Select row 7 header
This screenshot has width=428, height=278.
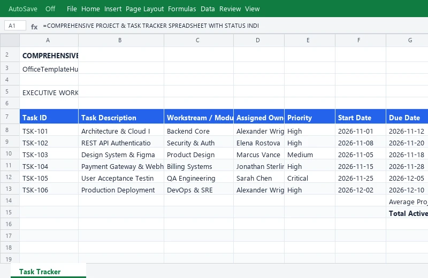tap(10, 117)
